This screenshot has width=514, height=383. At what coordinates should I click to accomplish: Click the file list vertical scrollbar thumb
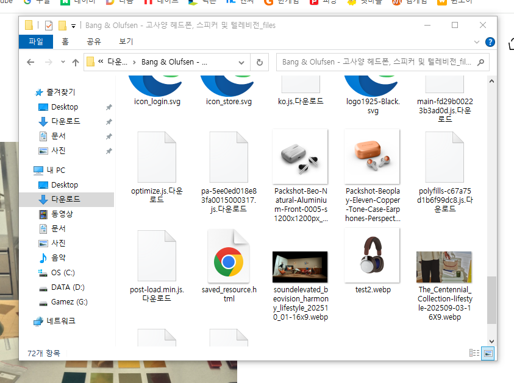coord(491,300)
